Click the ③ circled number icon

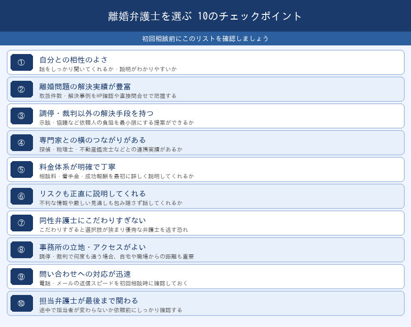click(x=21, y=116)
